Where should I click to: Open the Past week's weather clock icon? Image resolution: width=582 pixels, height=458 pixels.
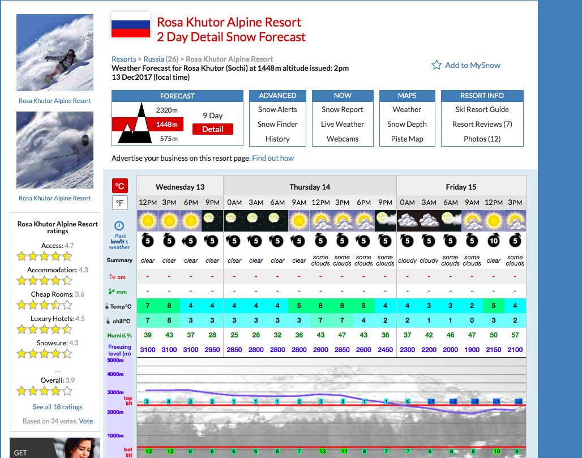pyautogui.click(x=119, y=226)
